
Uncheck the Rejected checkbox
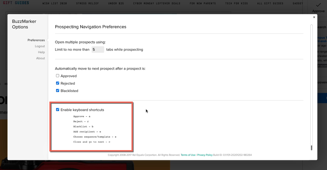(x=58, y=83)
